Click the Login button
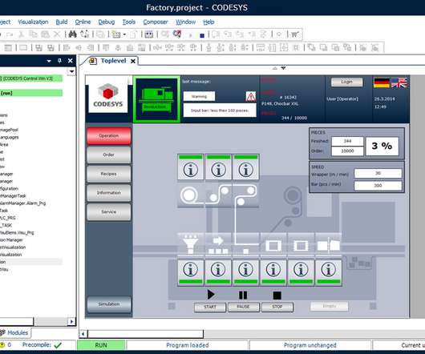This screenshot has height=354, width=425. tap(346, 82)
